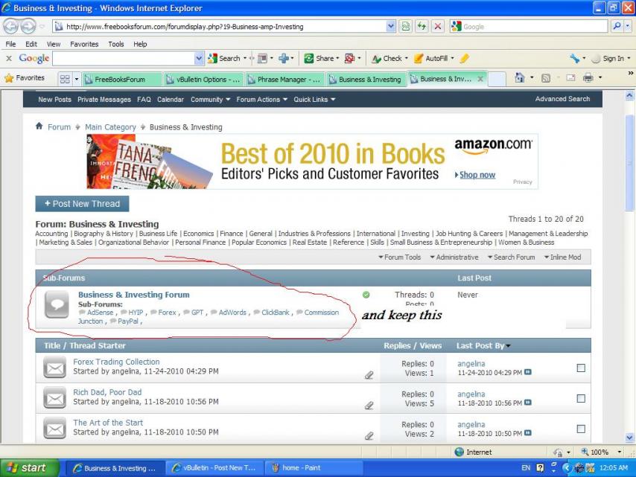
Task: Check the box for Rich Dad, Poor Dad thread
Action: coord(581,398)
